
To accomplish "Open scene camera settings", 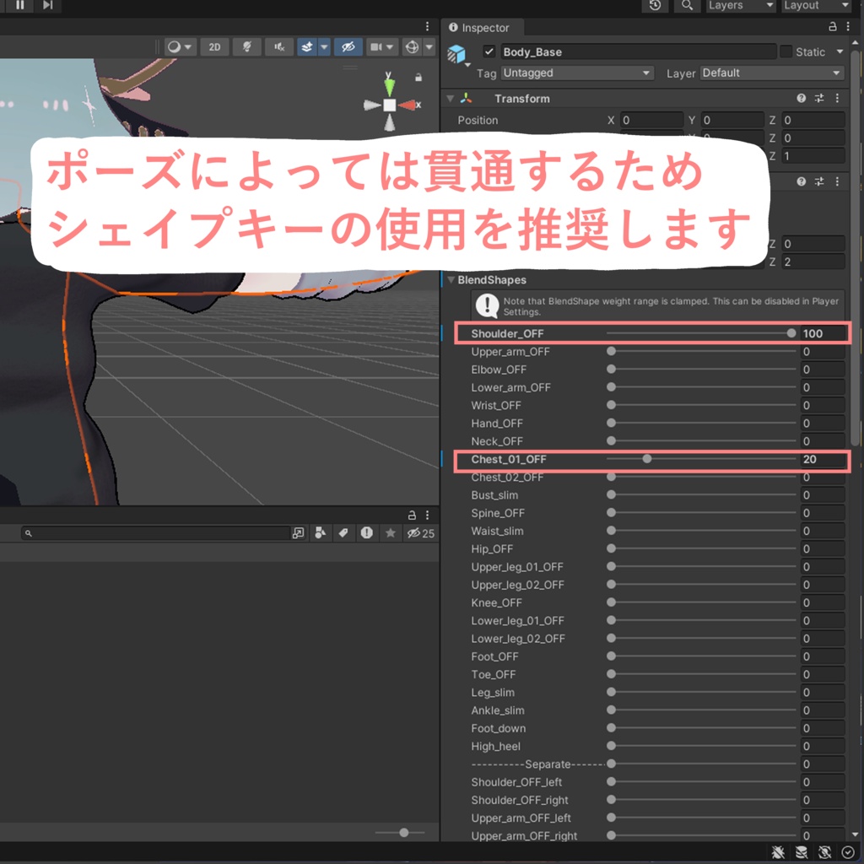I will [x=381, y=47].
